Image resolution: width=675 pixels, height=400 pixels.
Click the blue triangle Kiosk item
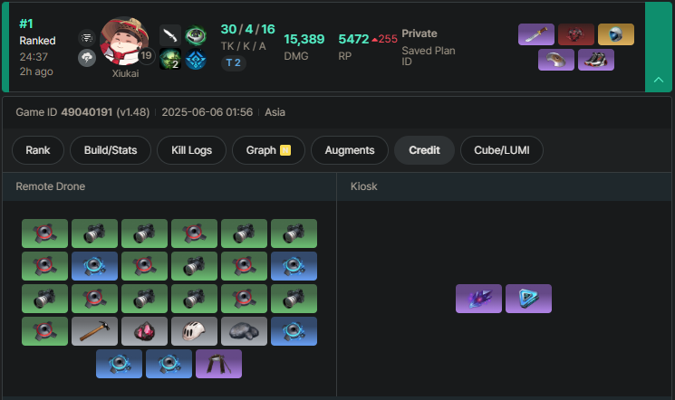[528, 299]
